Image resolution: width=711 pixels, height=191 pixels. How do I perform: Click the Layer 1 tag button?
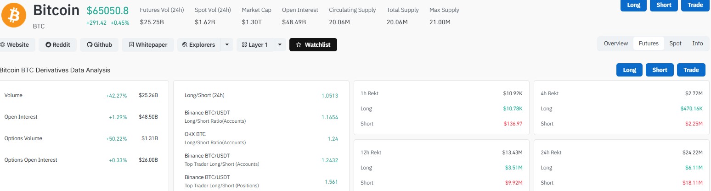(254, 44)
